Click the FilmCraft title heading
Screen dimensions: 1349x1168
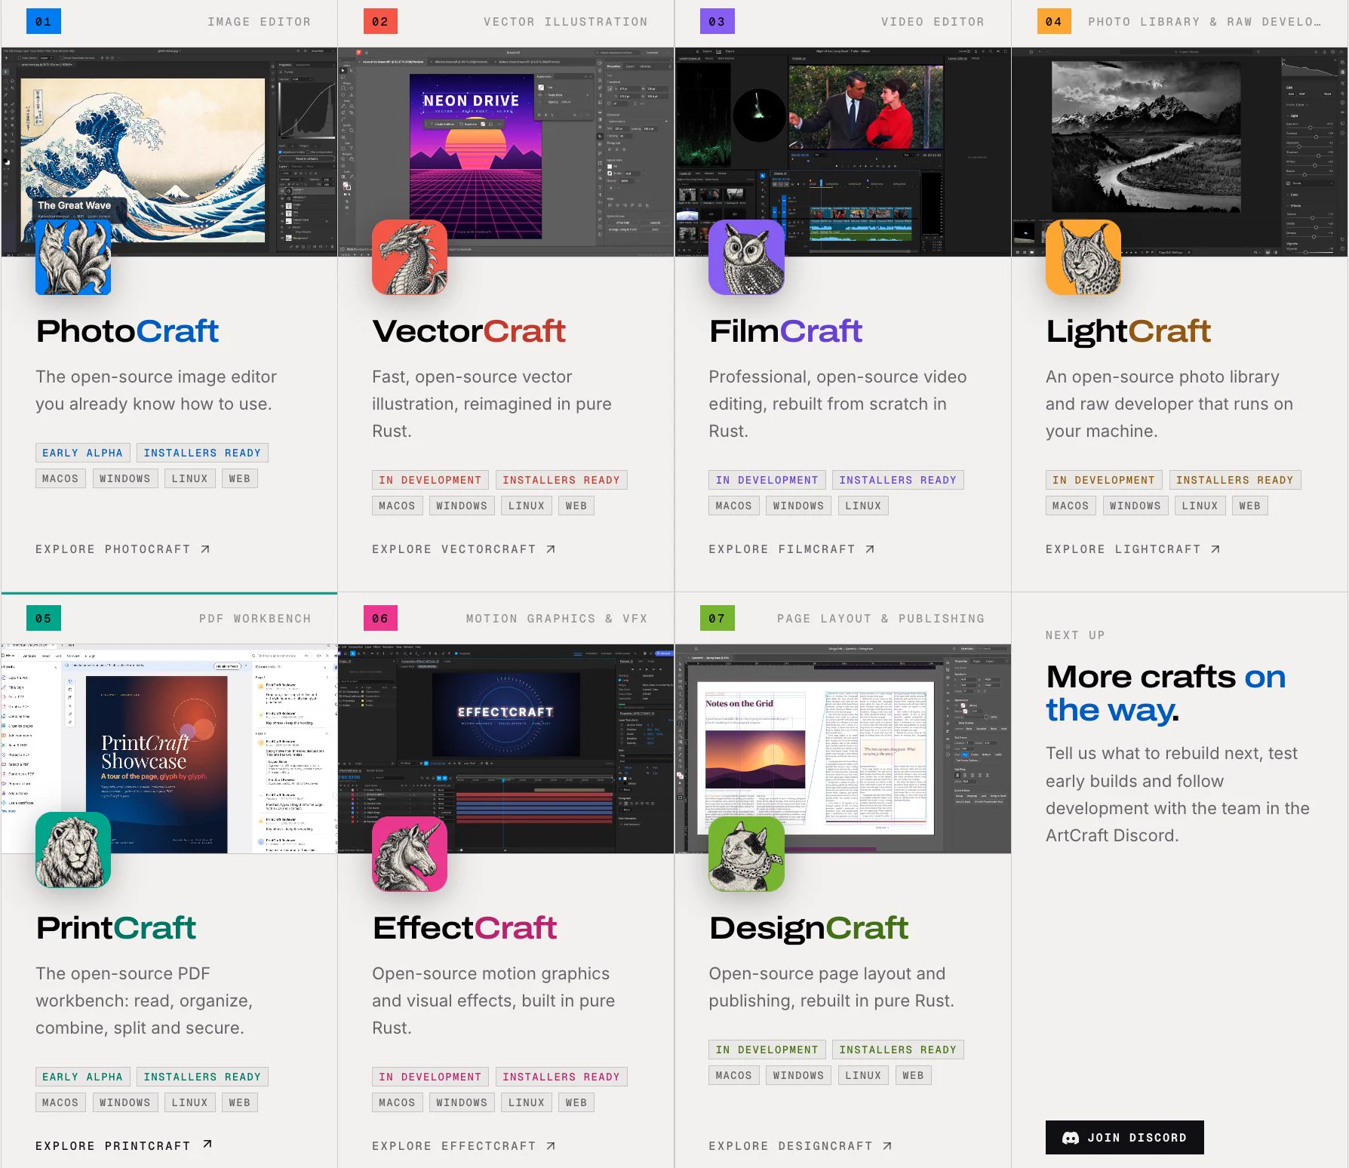pyautogui.click(x=785, y=331)
